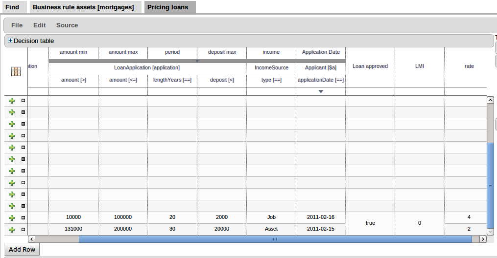Switch to Business rule assets [mortgages] tab
Viewport: 497px width, 258px height.
tap(83, 7)
